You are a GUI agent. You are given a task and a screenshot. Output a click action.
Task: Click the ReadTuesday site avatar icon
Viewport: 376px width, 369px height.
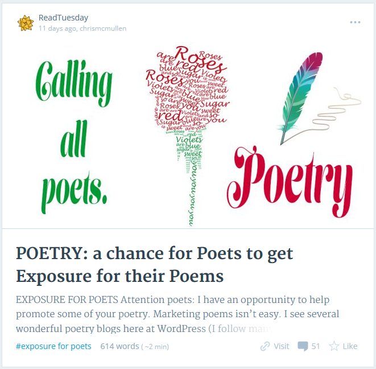coord(26,23)
